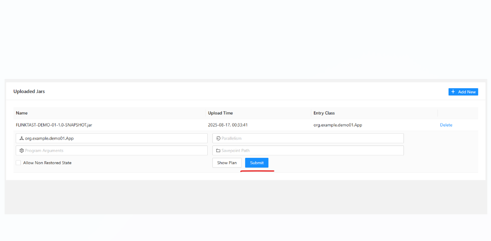Image resolution: width=491 pixels, height=241 pixels.
Task: Click the Allow Non Restored State label
Action: [x=47, y=163]
